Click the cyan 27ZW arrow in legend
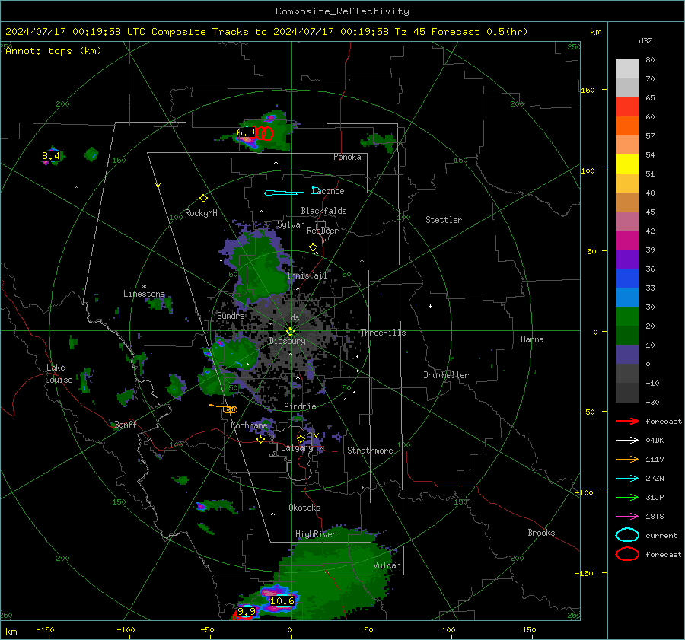This screenshot has height=640, width=685. pos(627,479)
